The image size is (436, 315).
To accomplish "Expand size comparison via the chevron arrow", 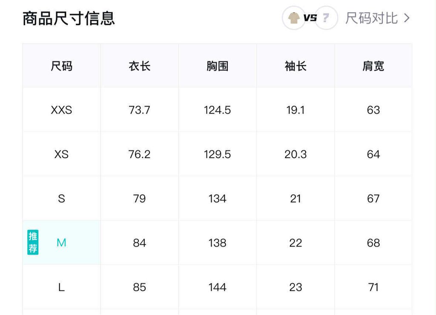I will [x=407, y=18].
